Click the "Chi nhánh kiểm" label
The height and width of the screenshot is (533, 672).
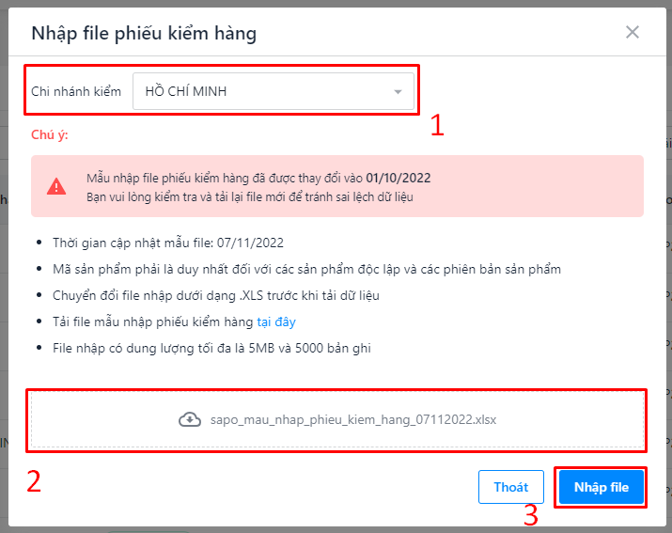coord(76,91)
